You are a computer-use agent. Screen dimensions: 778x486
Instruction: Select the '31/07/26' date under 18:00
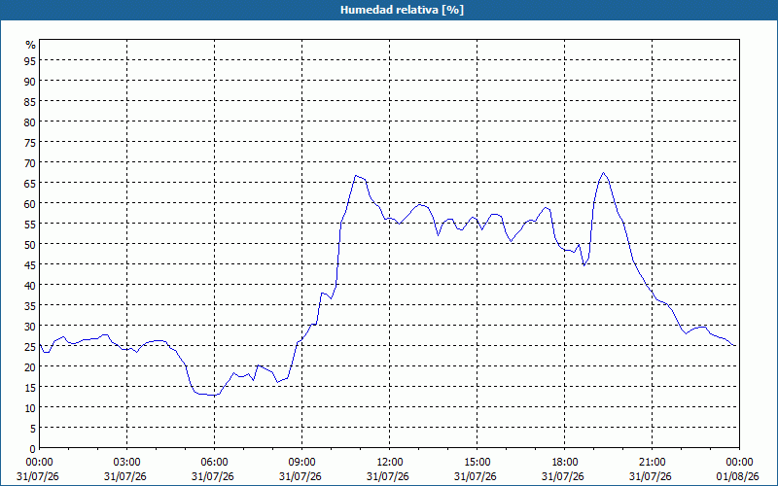(563, 476)
